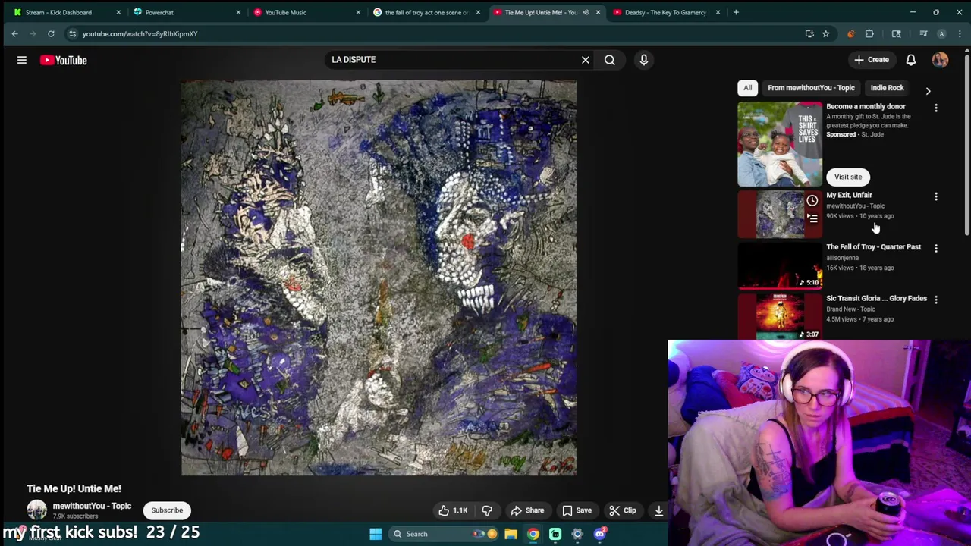The height and width of the screenshot is (546, 971).
Task: Open the mewithoutYou - Topic channel name
Action: (x=92, y=506)
